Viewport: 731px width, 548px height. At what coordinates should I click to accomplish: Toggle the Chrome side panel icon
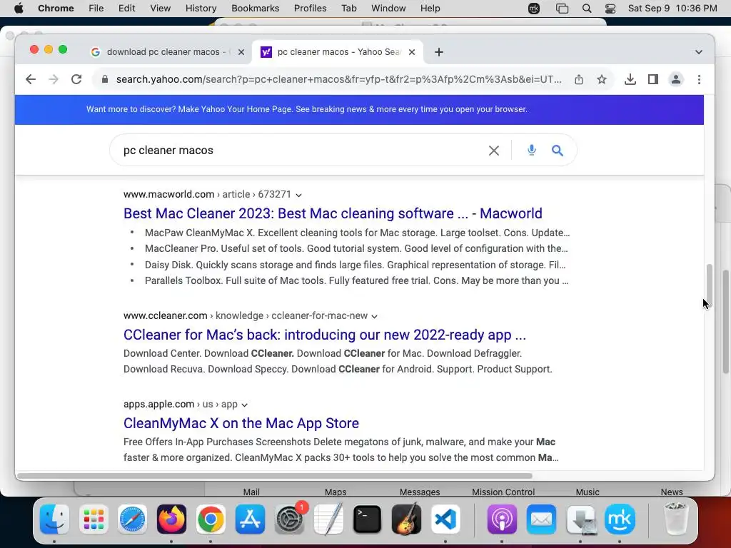pyautogui.click(x=653, y=79)
